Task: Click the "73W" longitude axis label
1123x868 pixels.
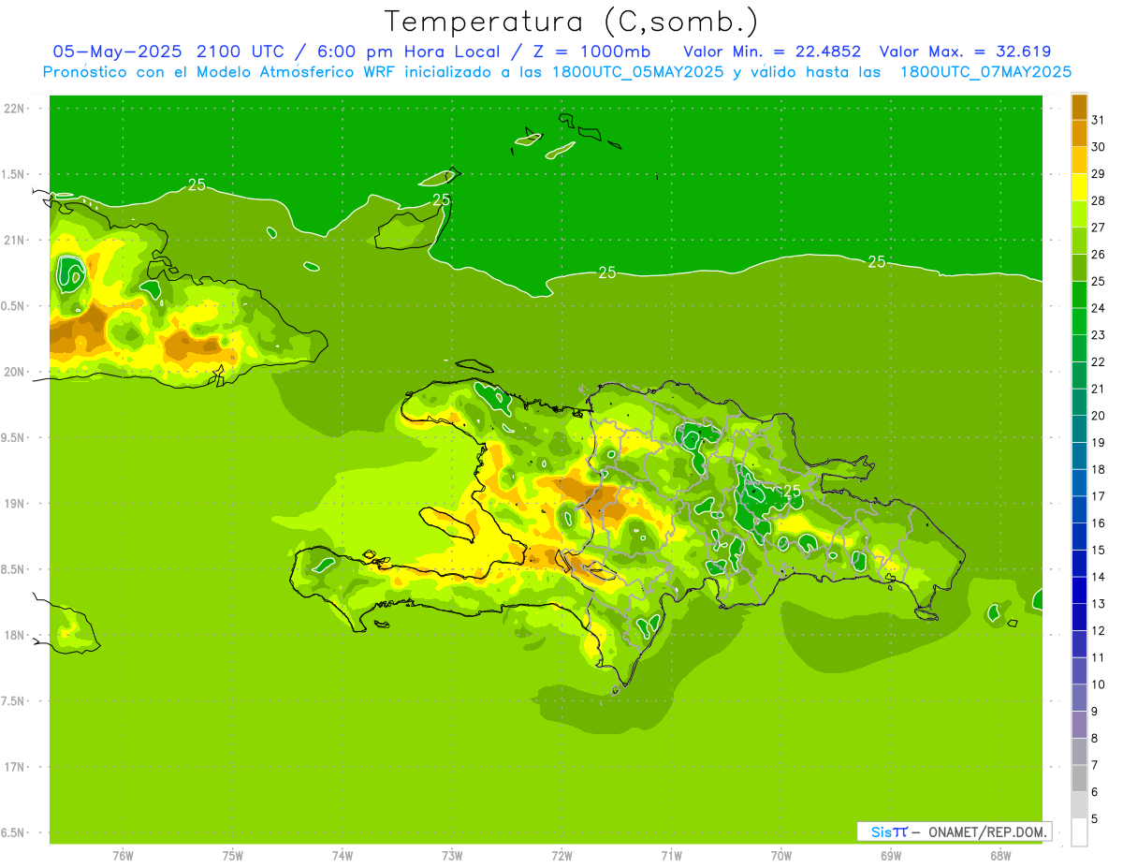Action: pos(452,856)
